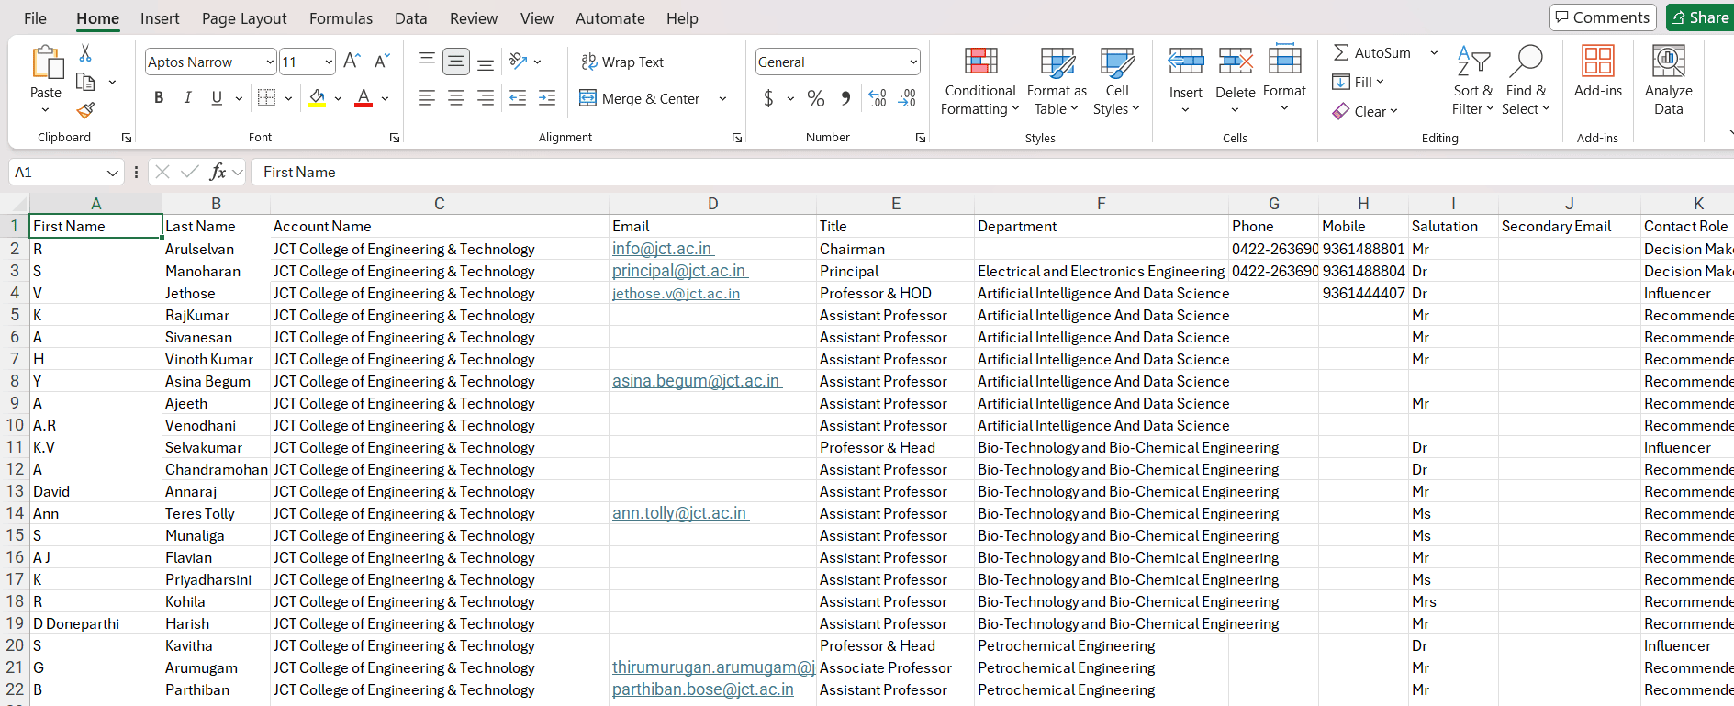Click the Share button
1734x706 pixels.
1700,17
